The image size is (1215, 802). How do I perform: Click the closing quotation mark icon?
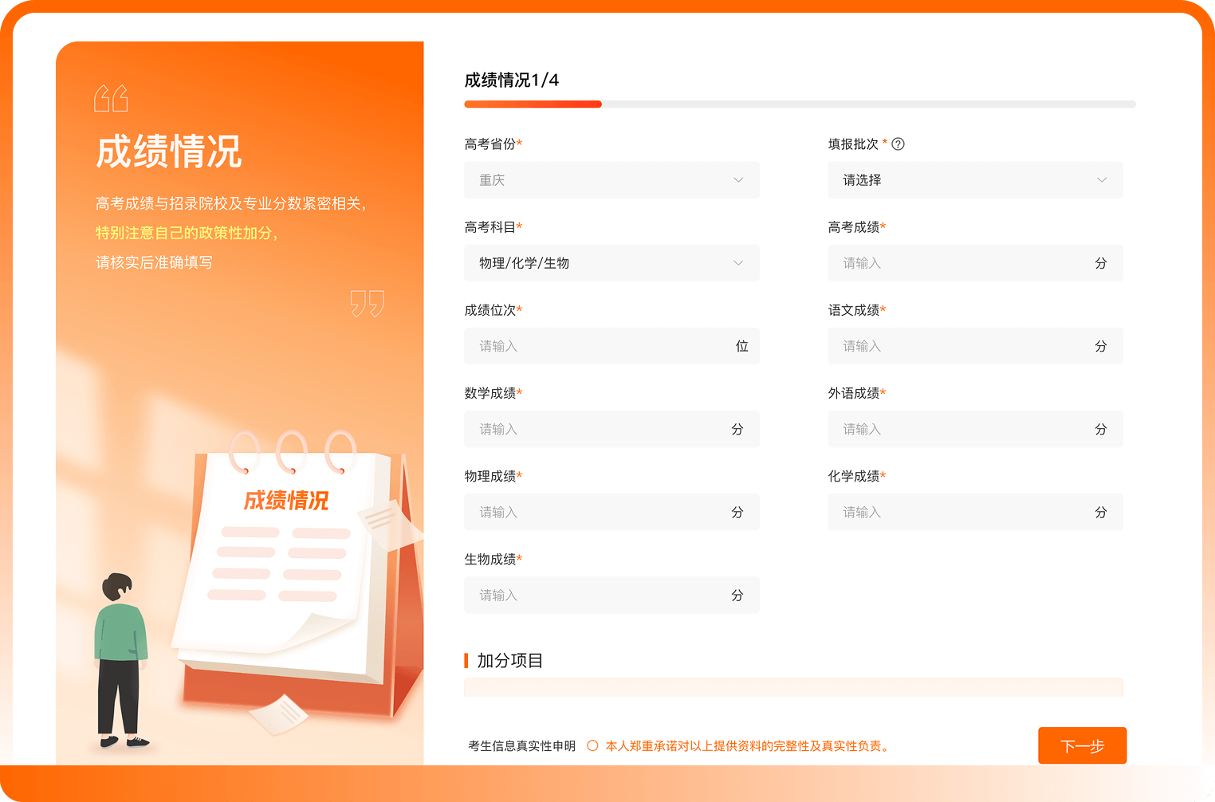pyautogui.click(x=367, y=304)
